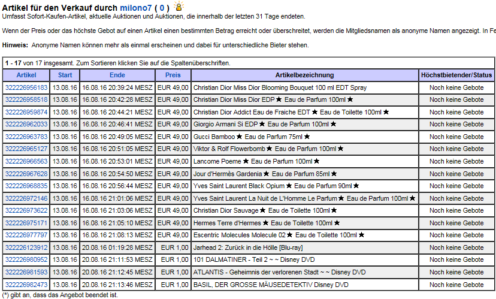This screenshot has width=496, height=299.
Task: Click end time 16.08.16 20:39:24 MESZ
Action: 117,87
